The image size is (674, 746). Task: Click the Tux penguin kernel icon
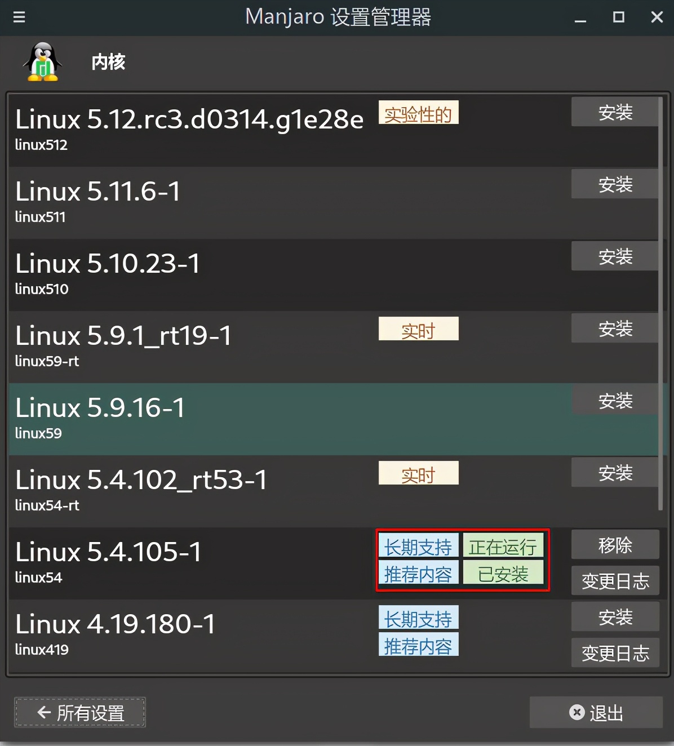[42, 62]
